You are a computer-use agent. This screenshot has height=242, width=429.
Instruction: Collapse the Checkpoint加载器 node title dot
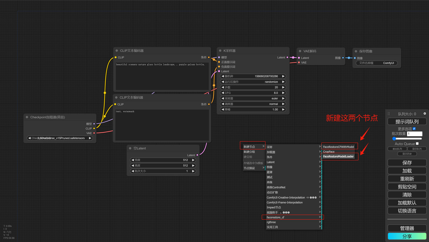(27, 117)
